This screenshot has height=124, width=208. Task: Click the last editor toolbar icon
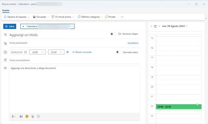(x=38, y=117)
